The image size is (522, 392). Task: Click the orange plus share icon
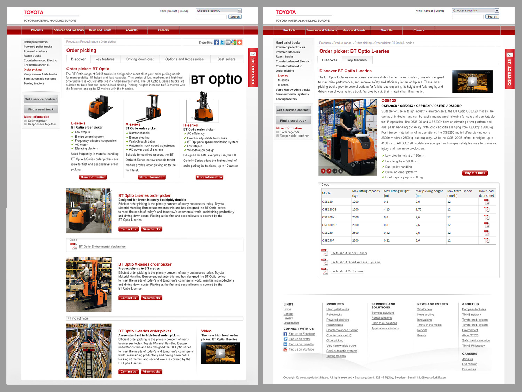[240, 43]
